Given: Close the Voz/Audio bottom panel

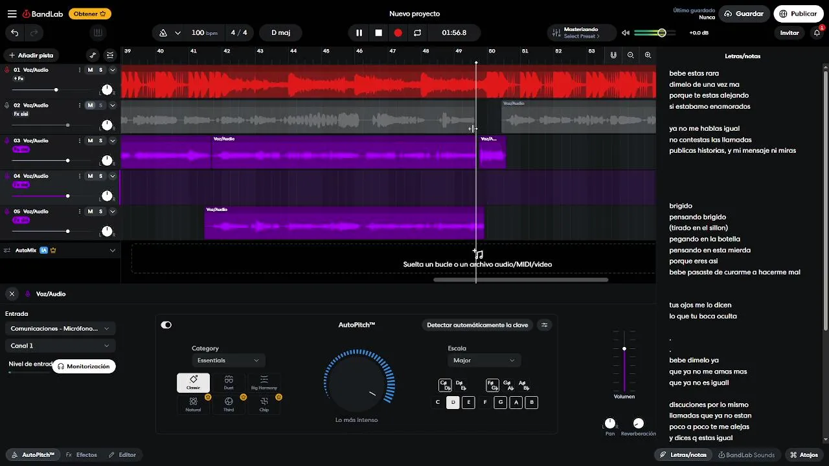Looking at the screenshot, I should [x=12, y=294].
